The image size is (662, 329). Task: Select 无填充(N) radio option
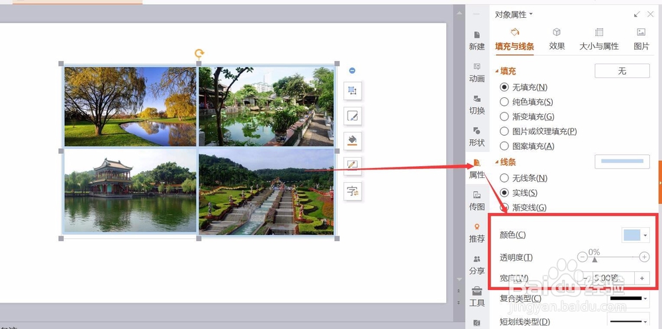tap(524, 87)
